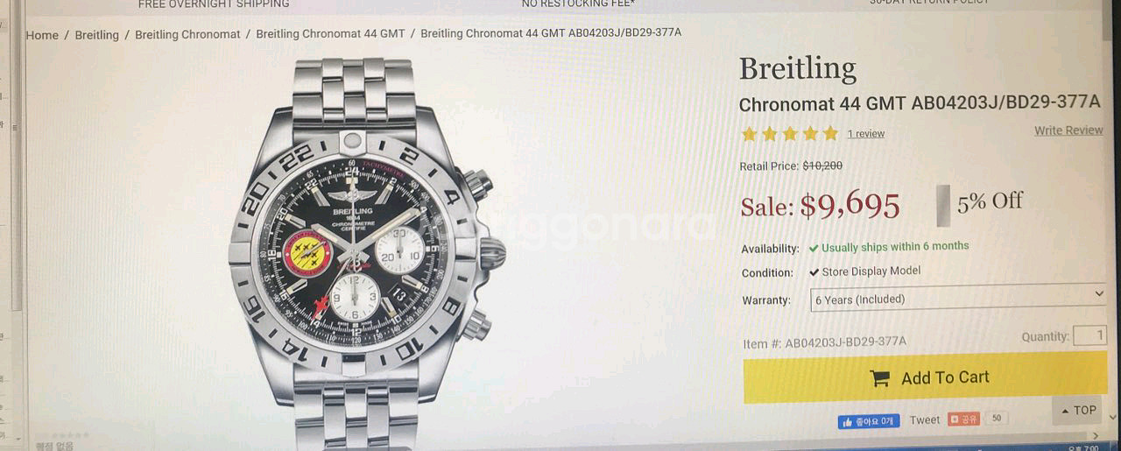Image resolution: width=1121 pixels, height=451 pixels.
Task: Open the Warranty dropdown showing 6 Years (Included)
Action: point(959,299)
